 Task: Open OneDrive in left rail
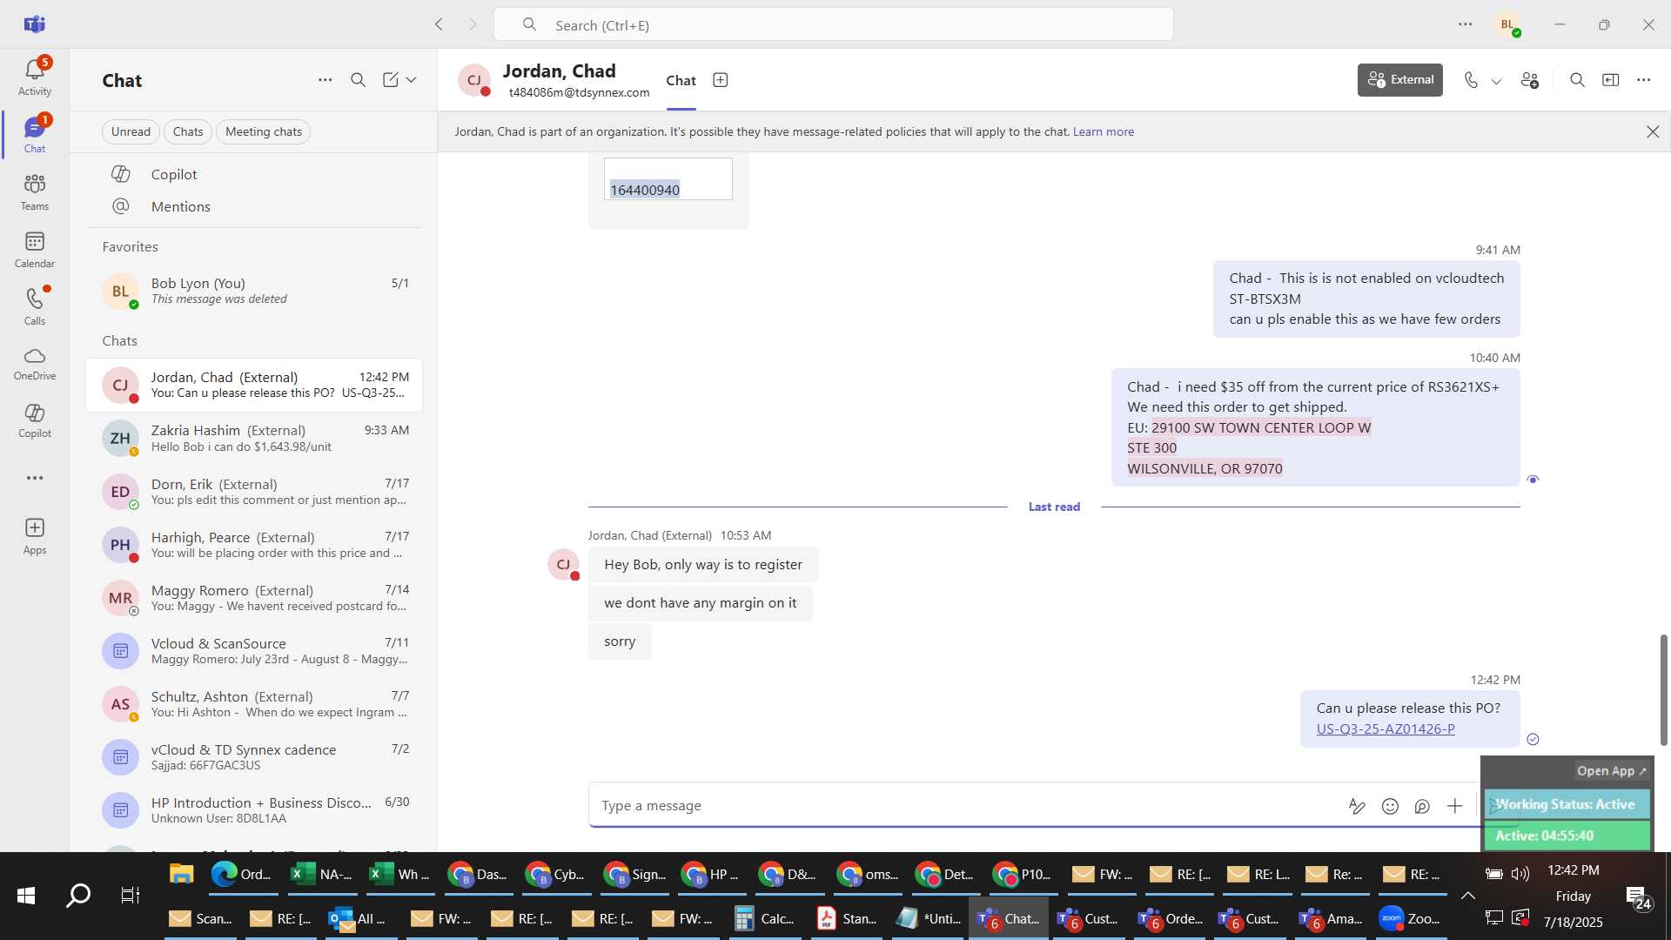point(35,364)
